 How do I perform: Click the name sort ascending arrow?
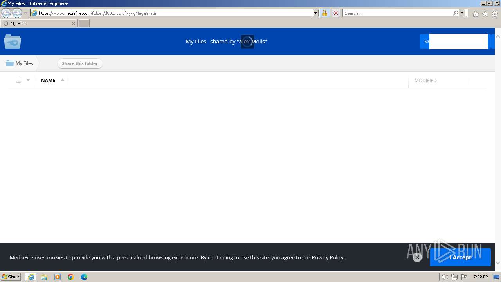click(x=63, y=80)
